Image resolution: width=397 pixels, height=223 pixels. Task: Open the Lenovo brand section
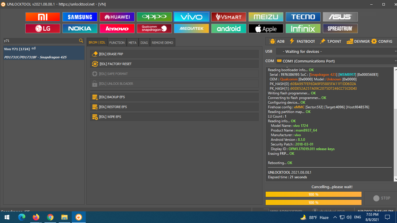tap(117, 28)
